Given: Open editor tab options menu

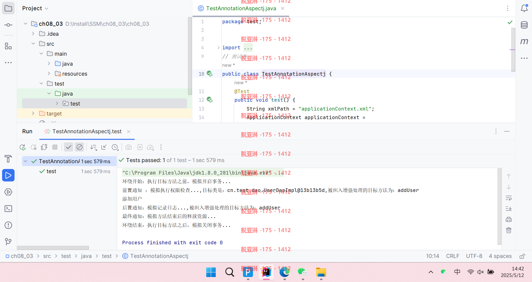Looking at the screenshot, I should pyautogui.click(x=508, y=8).
